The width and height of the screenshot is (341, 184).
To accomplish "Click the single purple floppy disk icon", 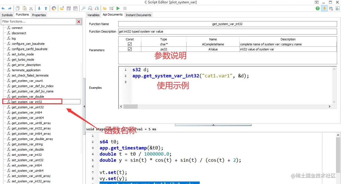I will [x=69, y=8].
